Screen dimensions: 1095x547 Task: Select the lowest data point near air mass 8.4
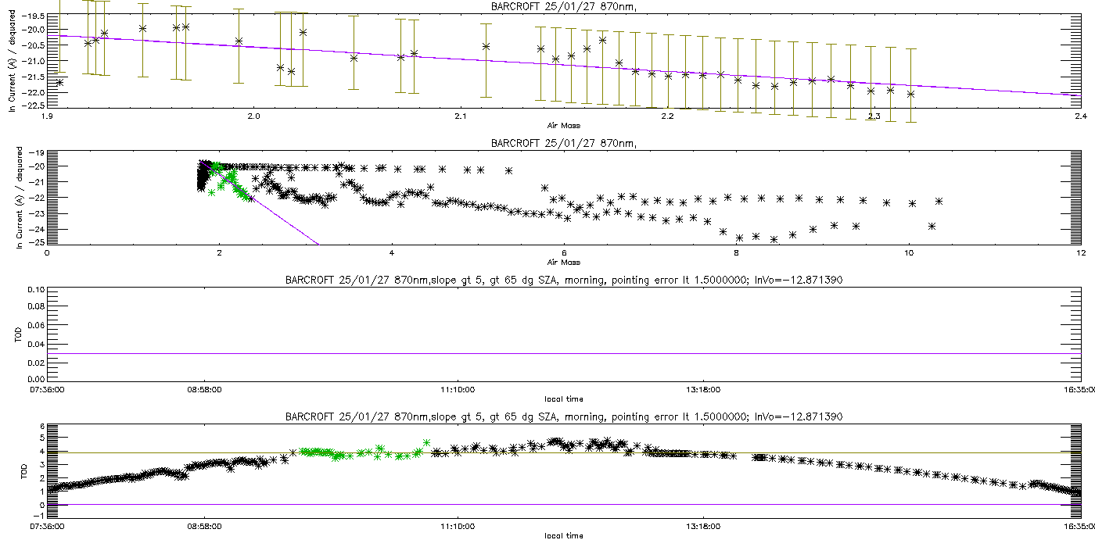pyautogui.click(x=774, y=239)
